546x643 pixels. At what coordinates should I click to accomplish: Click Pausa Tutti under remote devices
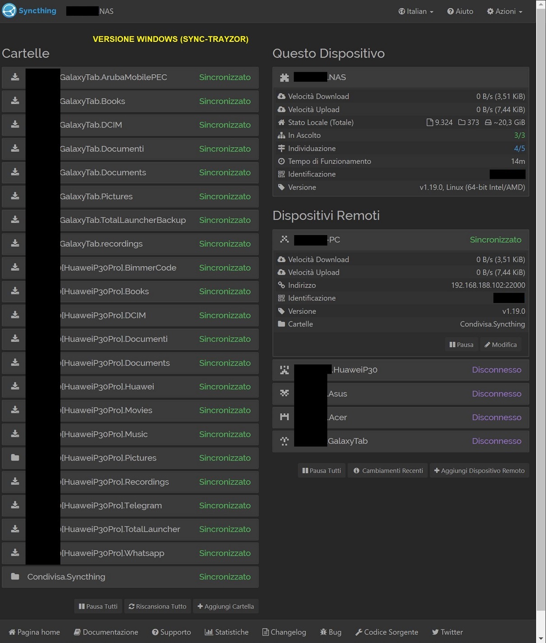point(321,471)
